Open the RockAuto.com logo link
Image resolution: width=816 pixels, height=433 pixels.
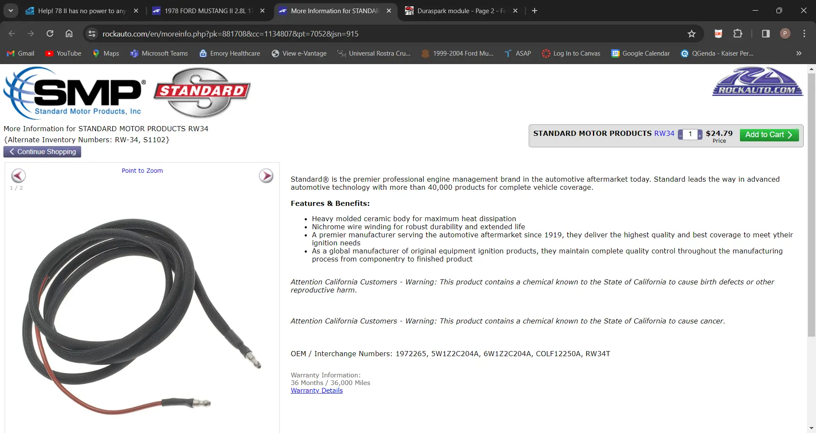758,81
